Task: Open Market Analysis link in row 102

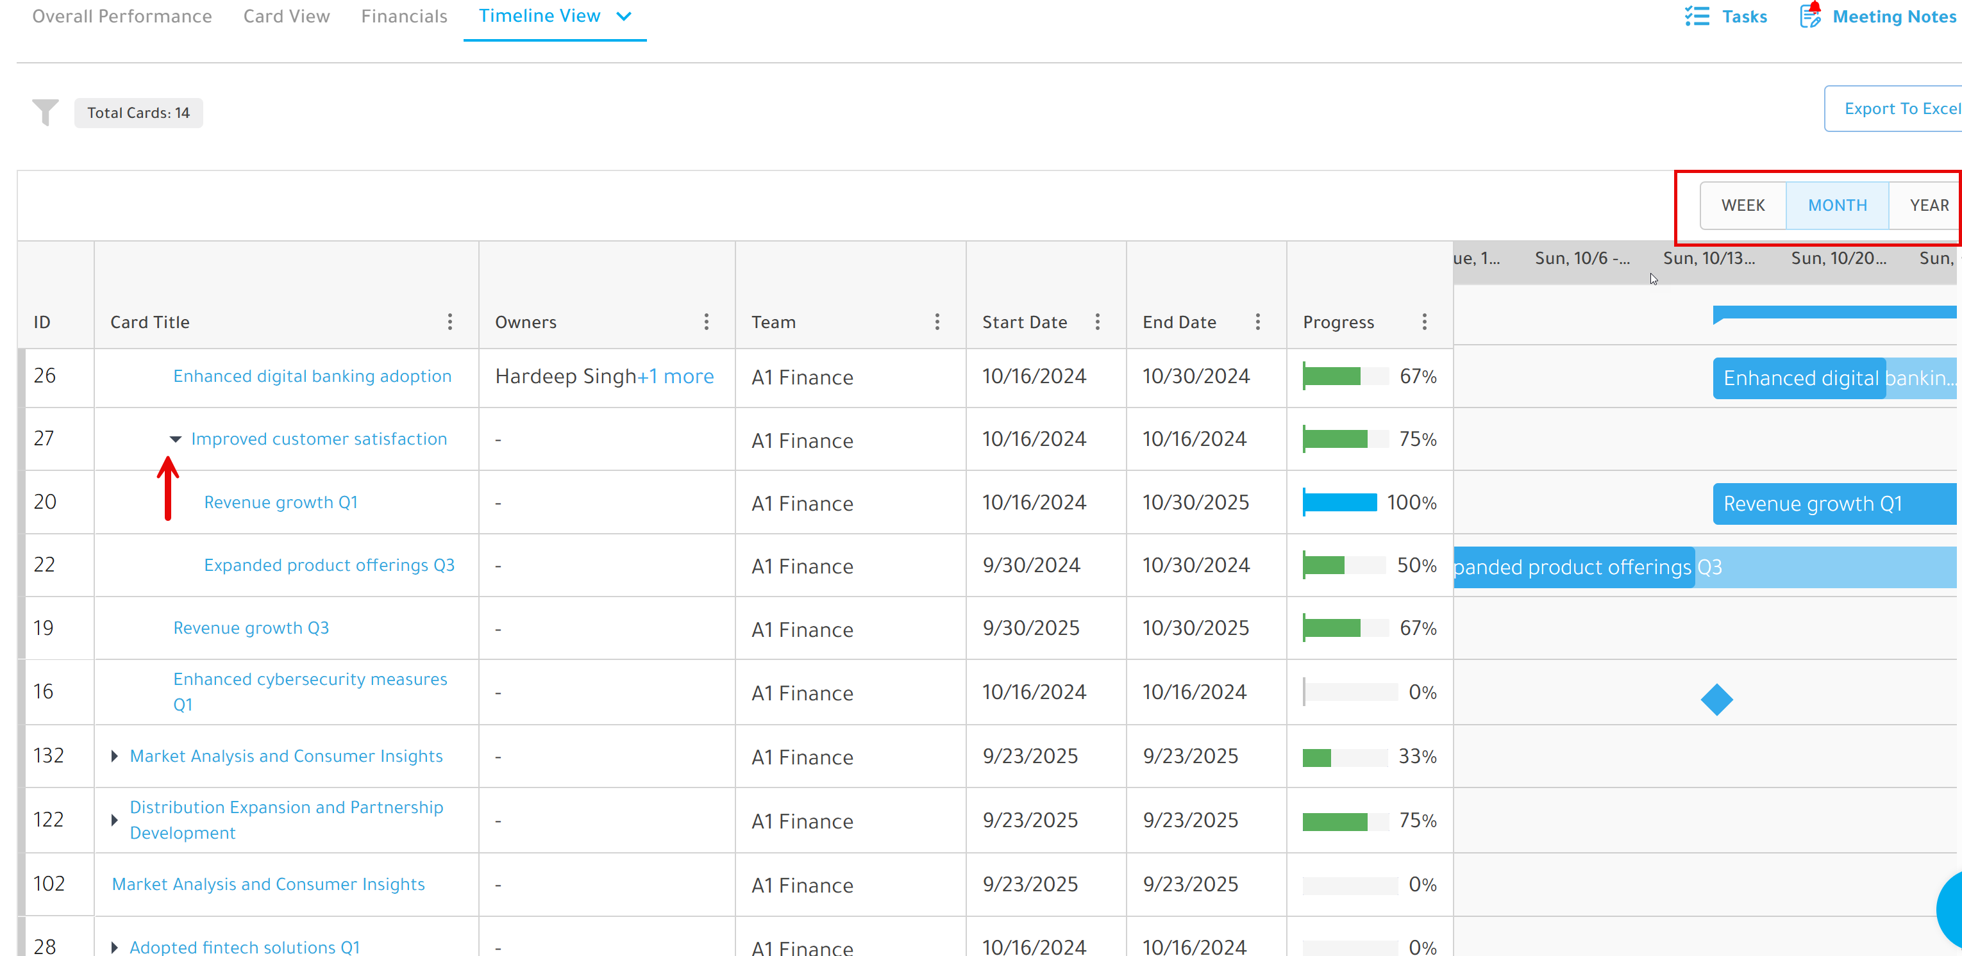Action: click(268, 884)
